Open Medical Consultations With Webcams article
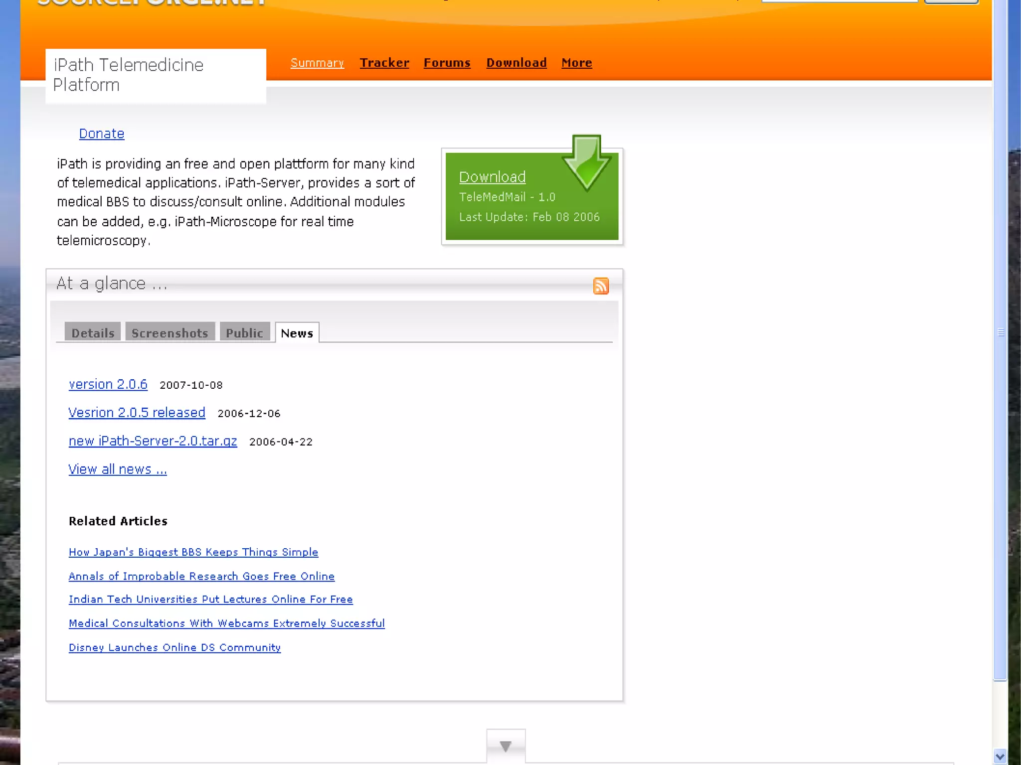Viewport: 1021px width, 765px height. pos(227,623)
